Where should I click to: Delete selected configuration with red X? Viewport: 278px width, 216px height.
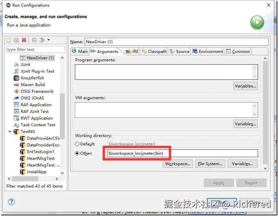pyautogui.click(x=24, y=40)
